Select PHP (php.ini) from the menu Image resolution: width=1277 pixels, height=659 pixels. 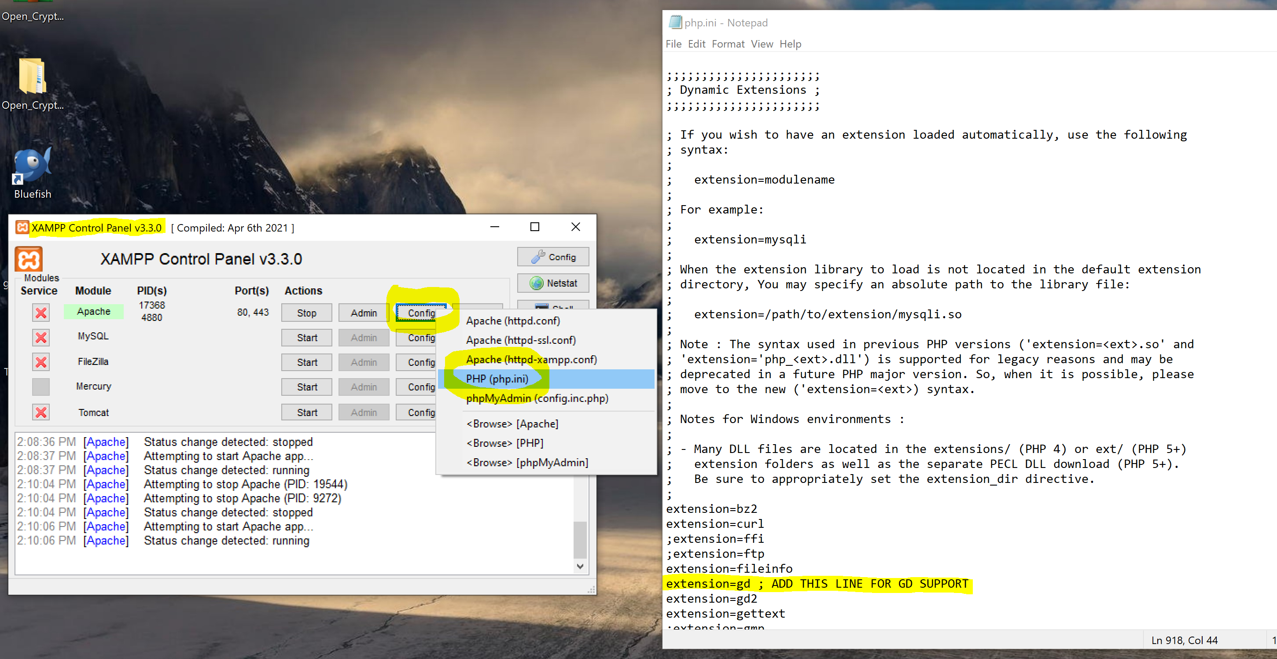point(497,379)
